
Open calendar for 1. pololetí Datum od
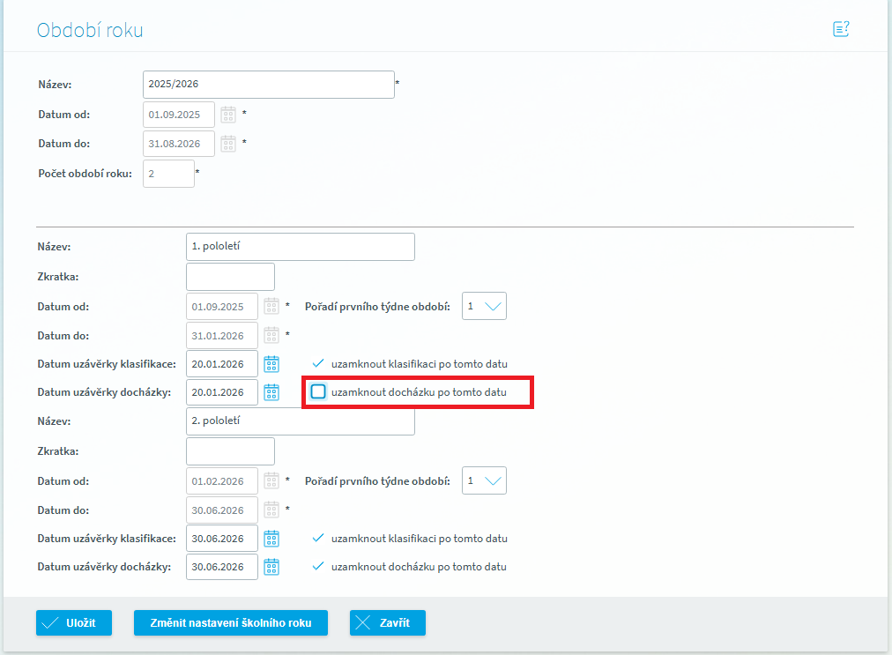pyautogui.click(x=271, y=307)
